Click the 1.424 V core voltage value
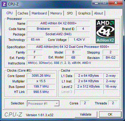Screen dimensions: 125x121 [x=79, y=39]
